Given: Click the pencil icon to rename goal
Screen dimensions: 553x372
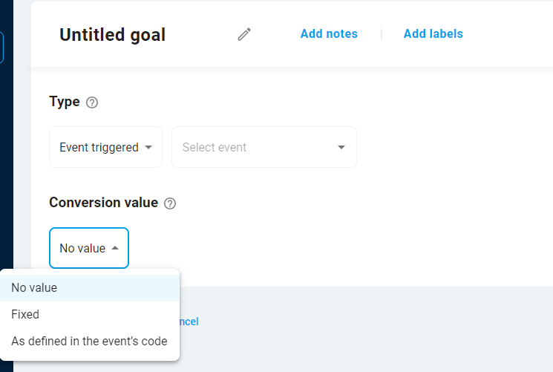Looking at the screenshot, I should tap(244, 34).
